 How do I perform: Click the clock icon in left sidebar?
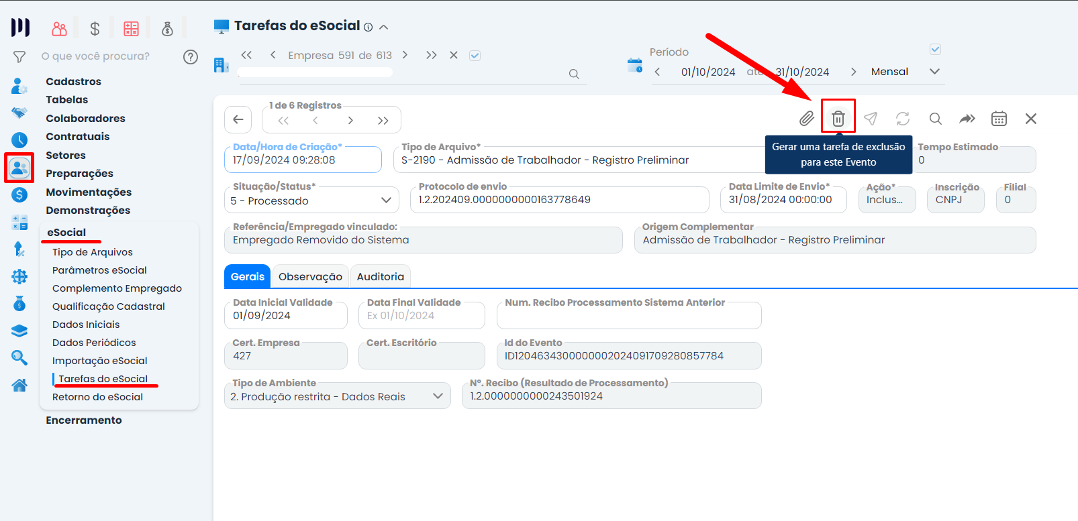click(19, 140)
